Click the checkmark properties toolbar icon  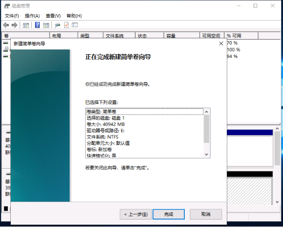66,25
